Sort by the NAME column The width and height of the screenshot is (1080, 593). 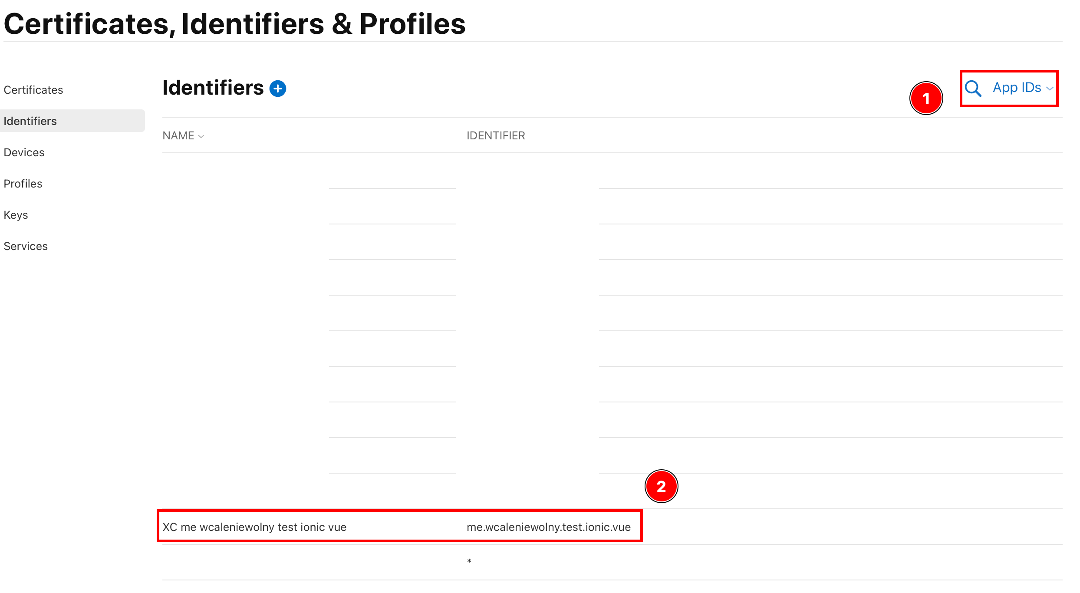pos(178,135)
